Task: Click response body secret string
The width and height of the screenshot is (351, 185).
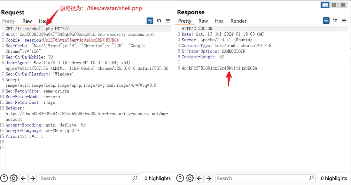Action: click(219, 68)
